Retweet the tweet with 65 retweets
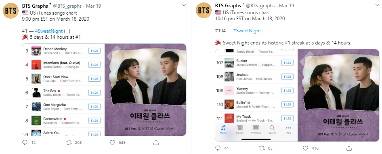 pos(262,148)
